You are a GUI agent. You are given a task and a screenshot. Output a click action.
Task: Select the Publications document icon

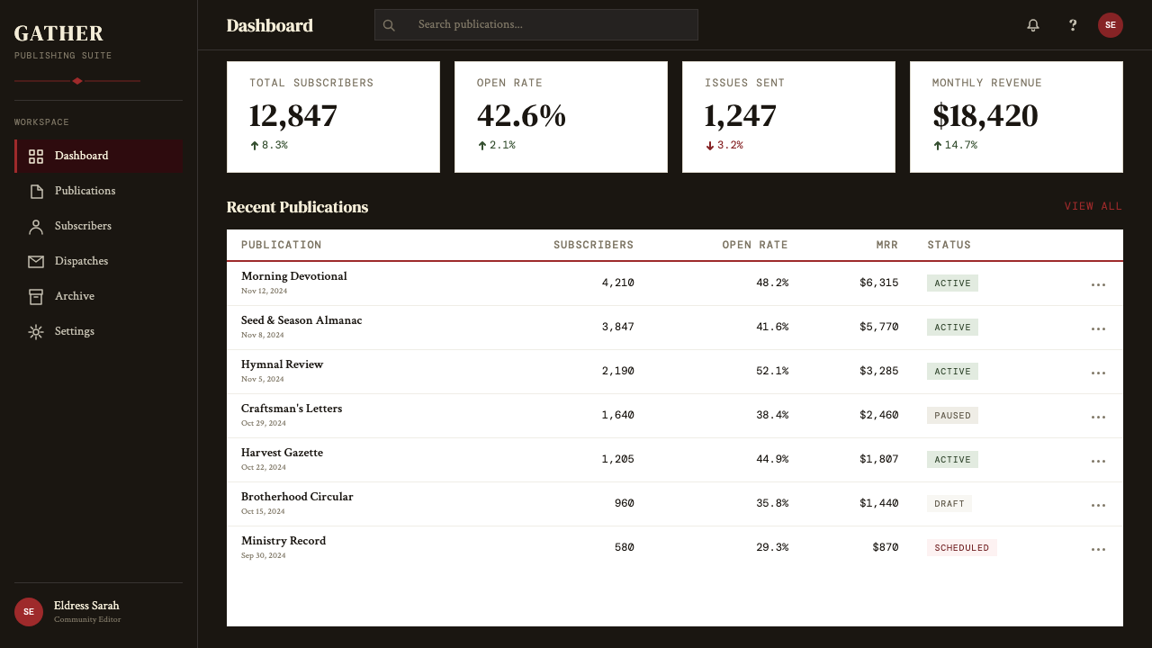click(x=36, y=192)
